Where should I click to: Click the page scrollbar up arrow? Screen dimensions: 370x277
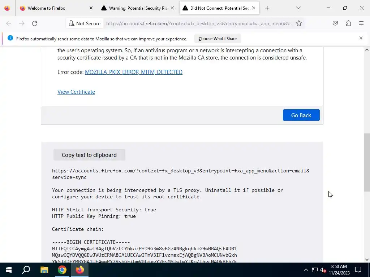pyautogui.click(x=367, y=50)
